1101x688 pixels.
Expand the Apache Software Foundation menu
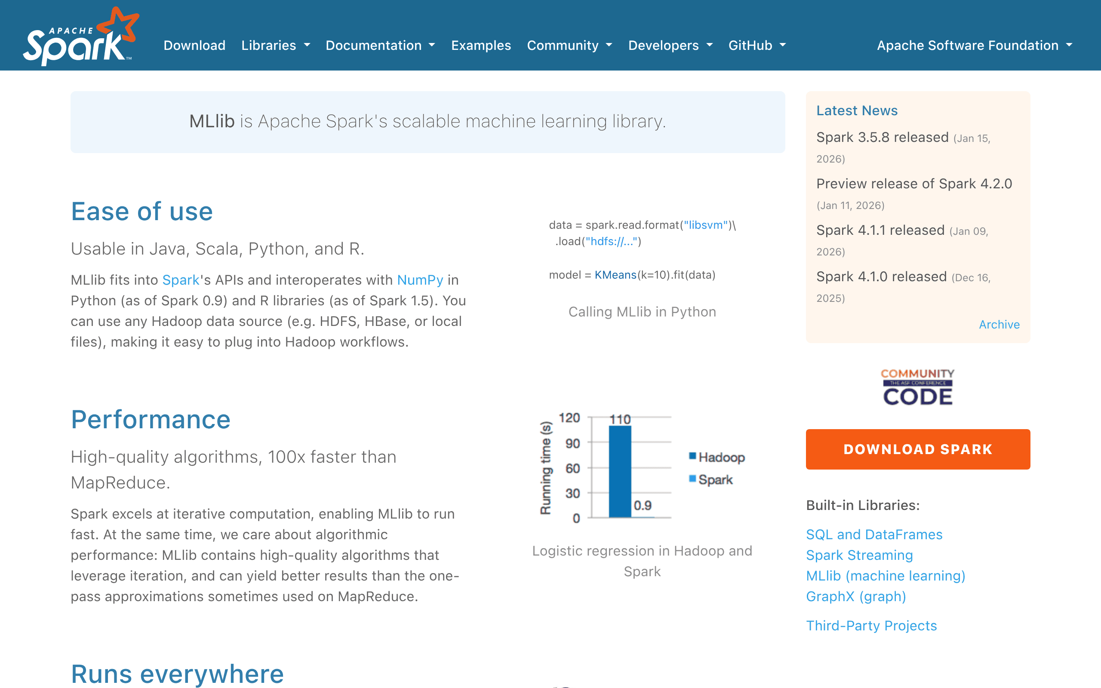pyautogui.click(x=975, y=45)
